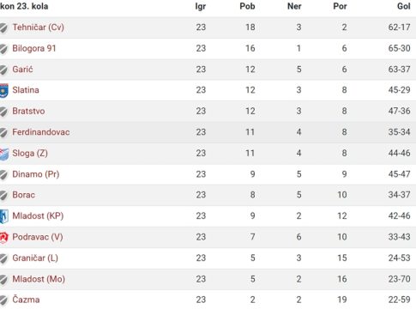Go to Ferdinandovac team page
This screenshot has height=309, width=416.
(41, 132)
